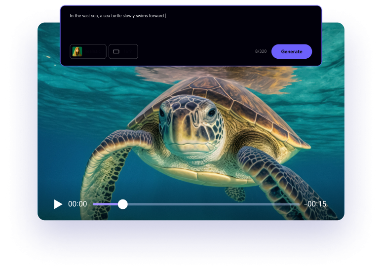Click the 00:00 elapsed time label
This screenshot has width=382, height=273.
point(77,204)
